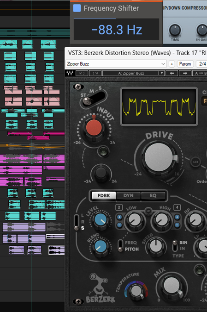Decrease high band with minus button
The image size is (207, 312).
point(177,225)
